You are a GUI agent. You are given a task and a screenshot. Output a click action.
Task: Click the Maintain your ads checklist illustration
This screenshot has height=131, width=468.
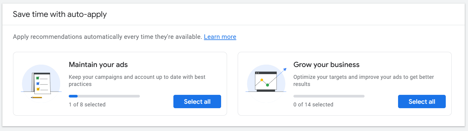click(x=41, y=83)
